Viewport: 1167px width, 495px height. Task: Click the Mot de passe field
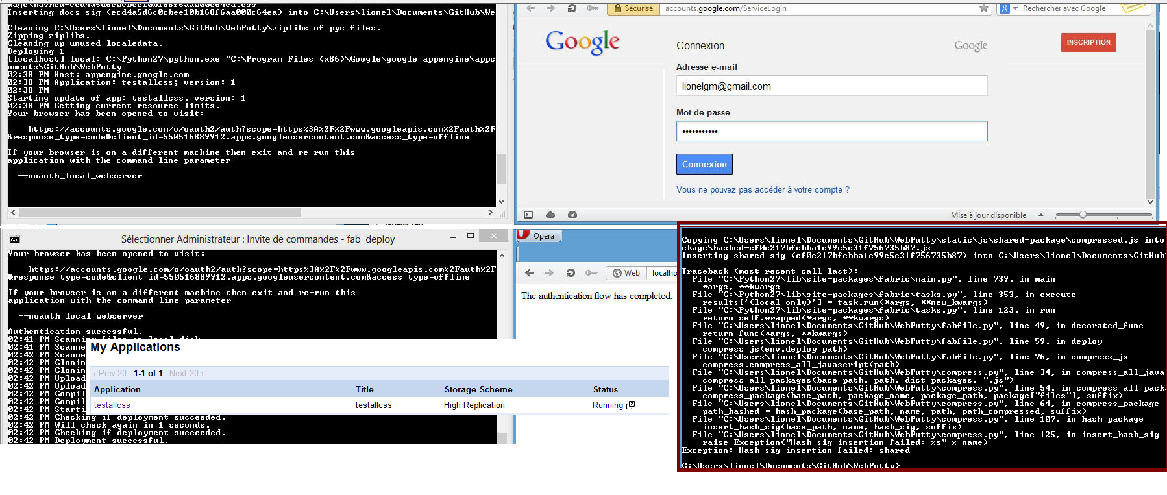point(831,131)
